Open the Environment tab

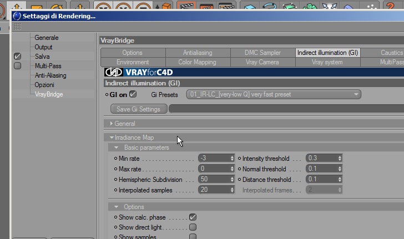[133, 62]
